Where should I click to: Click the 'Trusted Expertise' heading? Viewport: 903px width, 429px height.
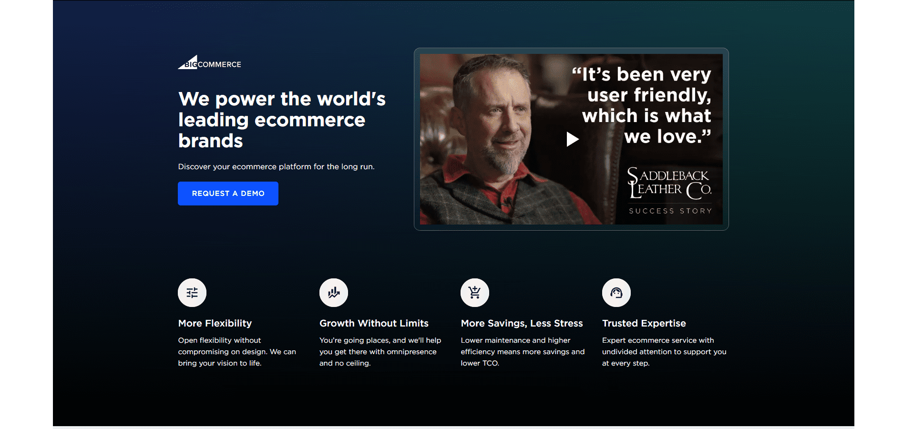click(x=644, y=323)
